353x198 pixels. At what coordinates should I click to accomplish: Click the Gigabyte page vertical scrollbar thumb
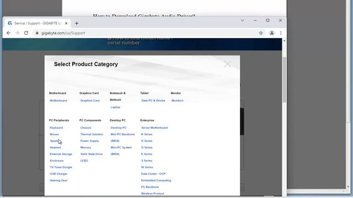285,80
